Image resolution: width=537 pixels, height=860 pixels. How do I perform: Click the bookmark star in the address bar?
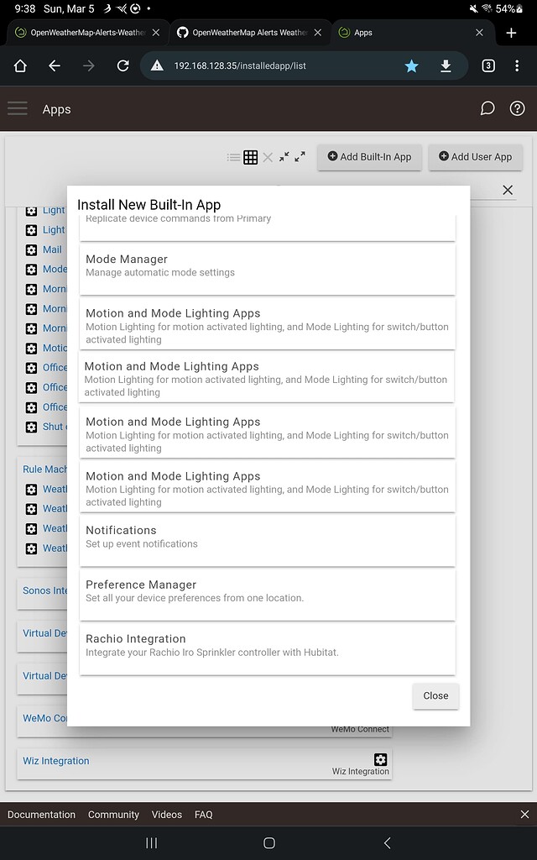[x=411, y=65]
